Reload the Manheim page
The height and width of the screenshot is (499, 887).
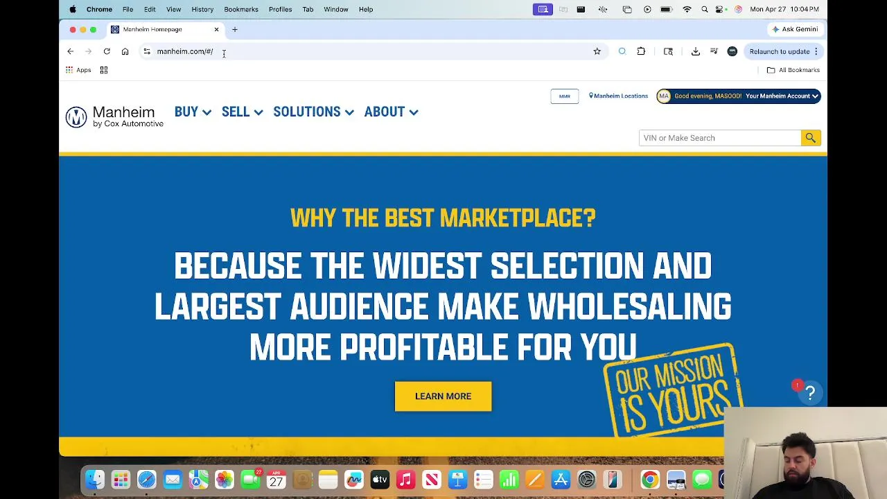[107, 51]
